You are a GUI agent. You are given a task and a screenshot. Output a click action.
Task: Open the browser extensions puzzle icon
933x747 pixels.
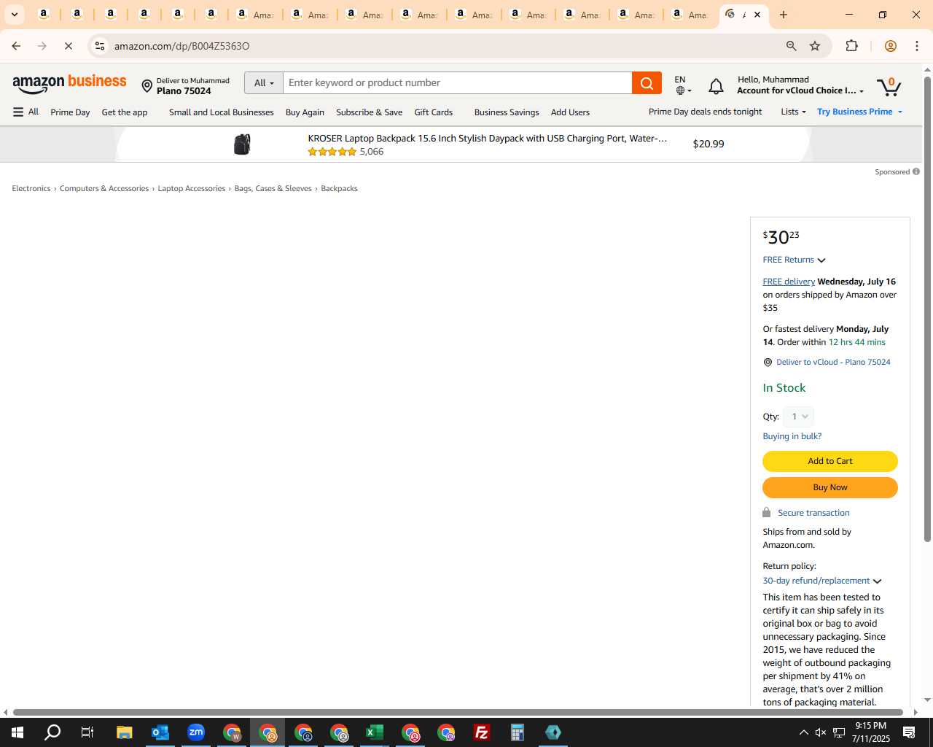coord(851,46)
